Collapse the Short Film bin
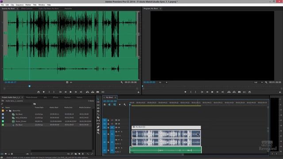Viewport: 283px width, 159px height. click(7, 111)
